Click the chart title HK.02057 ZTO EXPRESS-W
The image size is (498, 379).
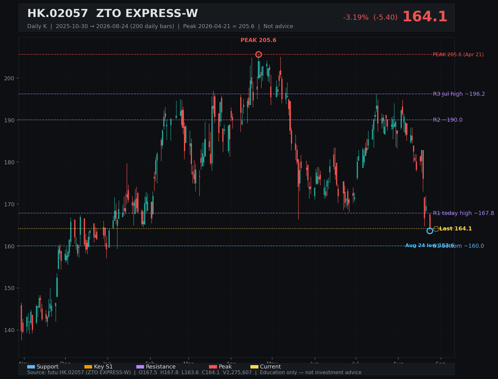(113, 14)
